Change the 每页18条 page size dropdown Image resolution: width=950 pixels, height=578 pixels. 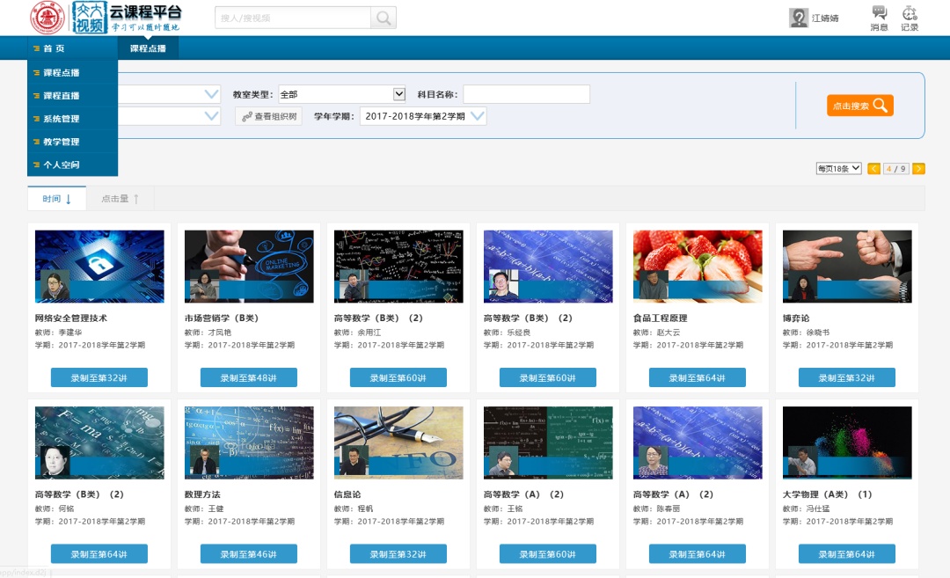coord(838,169)
